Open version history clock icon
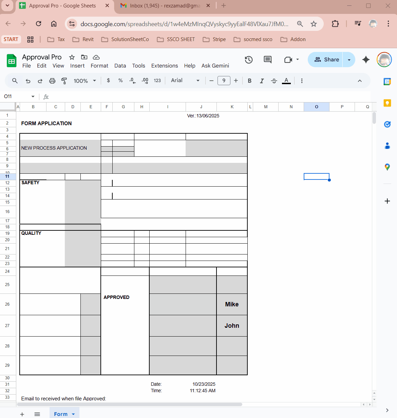Screen dimensions: 397x418 click(x=249, y=60)
